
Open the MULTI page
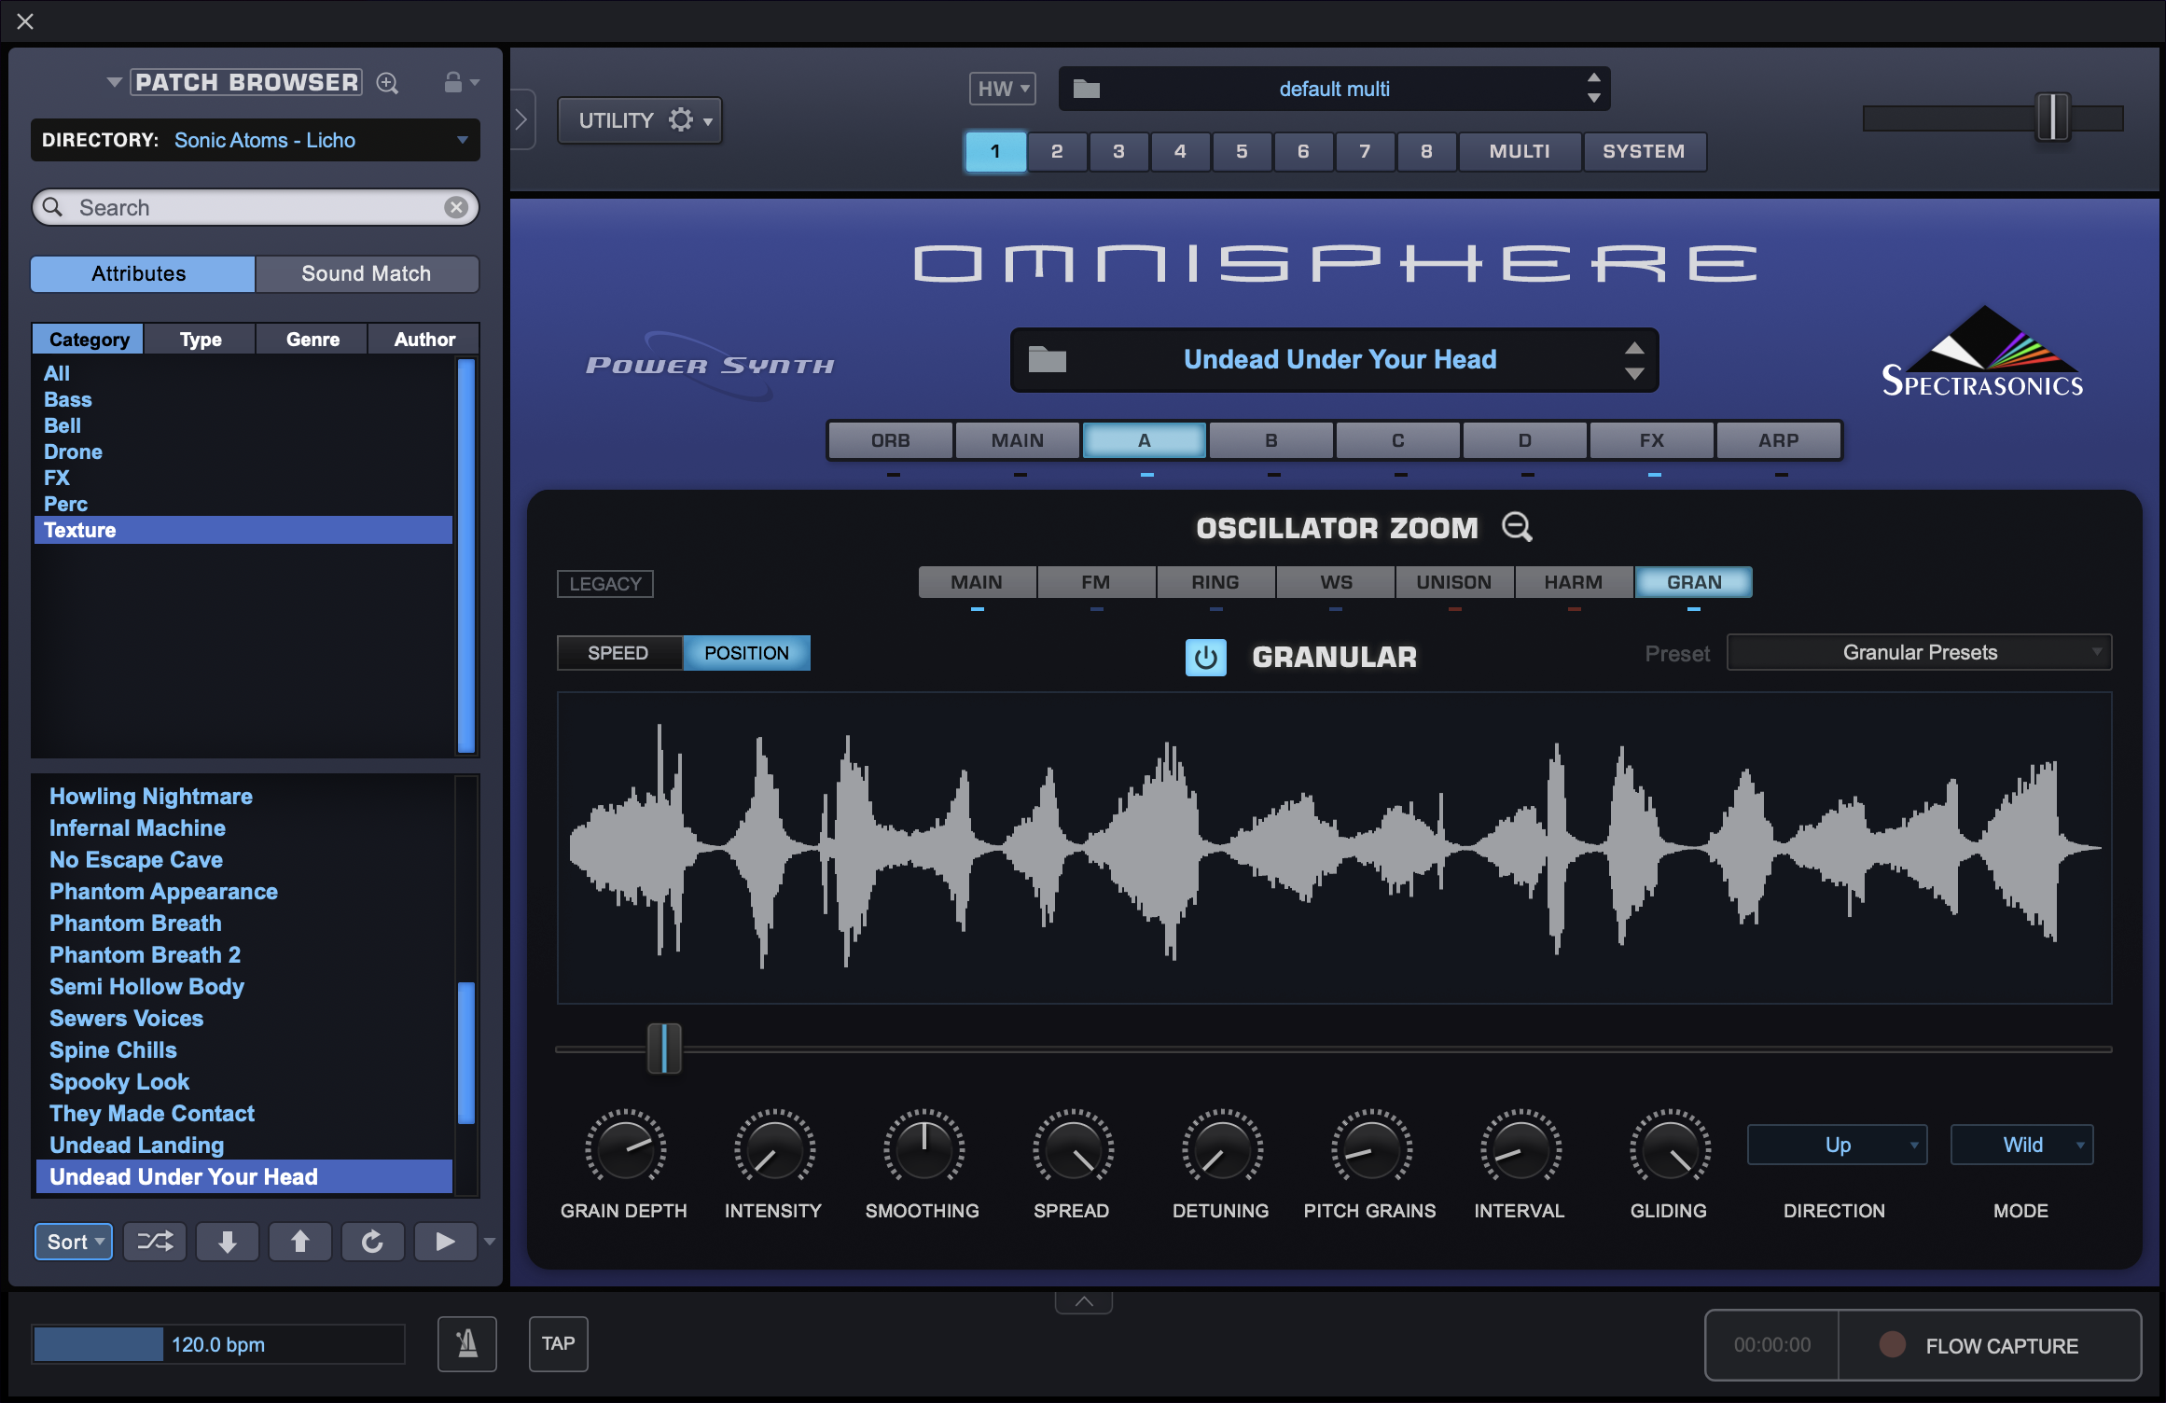click(1520, 152)
